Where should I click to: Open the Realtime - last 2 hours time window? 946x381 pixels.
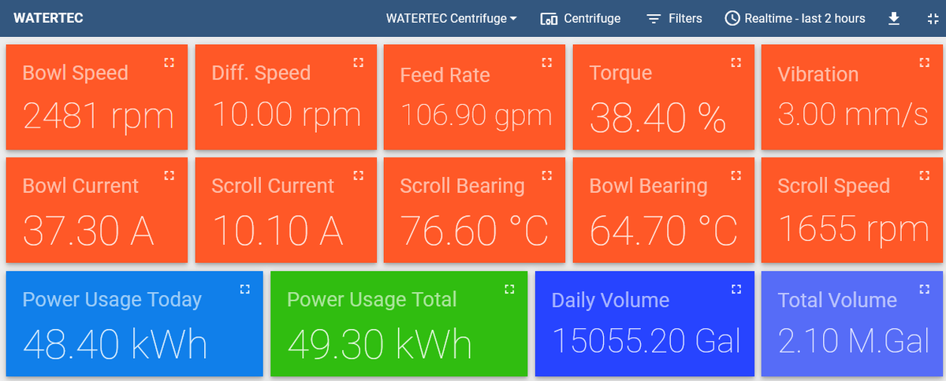click(795, 18)
